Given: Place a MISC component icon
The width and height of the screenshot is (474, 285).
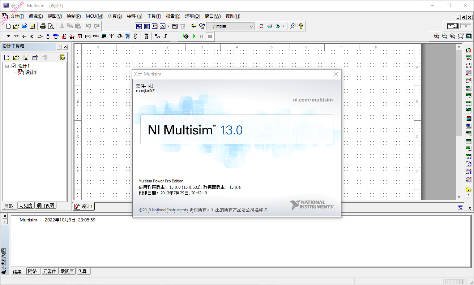Looking at the screenshot, I should pos(96,36).
